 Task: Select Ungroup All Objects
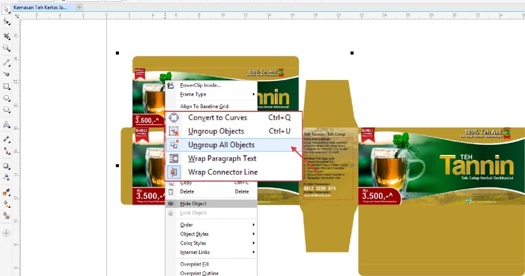coord(234,145)
